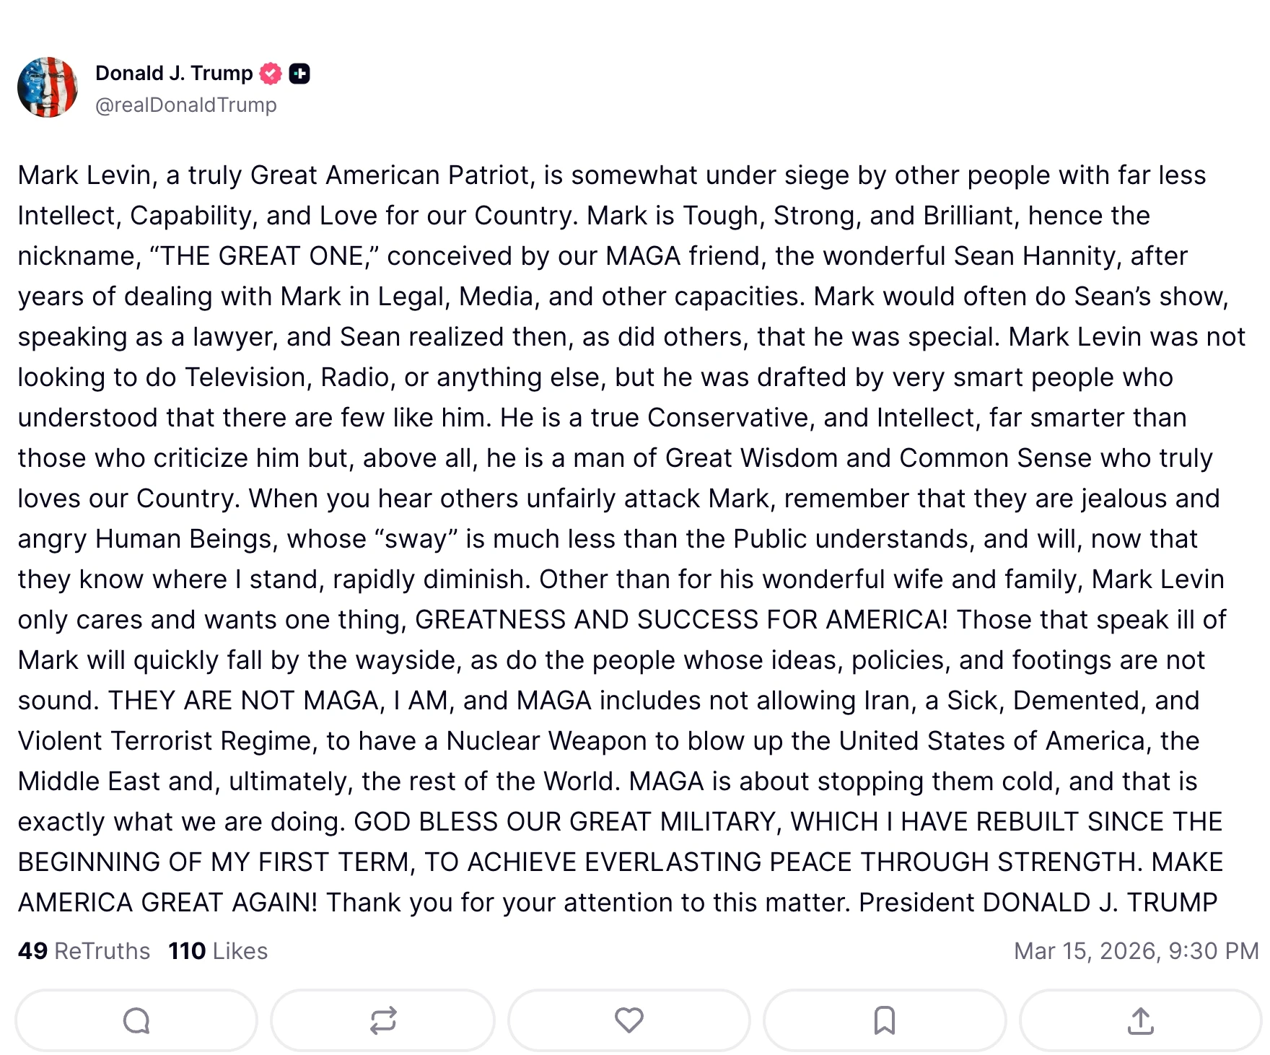Viewport: 1270px width, 1055px height.
Task: Click the reply speech bubble icon
Action: pos(136,1020)
